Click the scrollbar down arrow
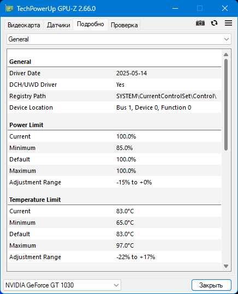 (x=226, y=266)
